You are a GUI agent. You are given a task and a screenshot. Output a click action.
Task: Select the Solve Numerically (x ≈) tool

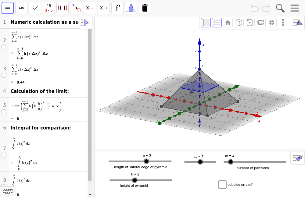pos(104,8)
